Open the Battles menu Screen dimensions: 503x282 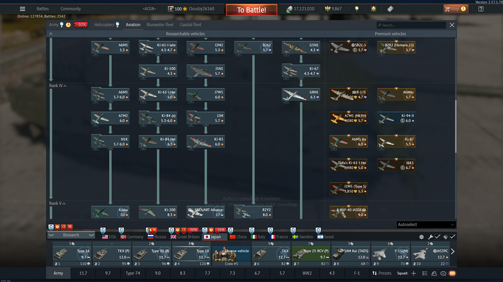pos(43,9)
